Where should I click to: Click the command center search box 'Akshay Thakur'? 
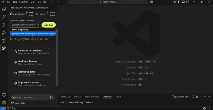tap(108, 2)
